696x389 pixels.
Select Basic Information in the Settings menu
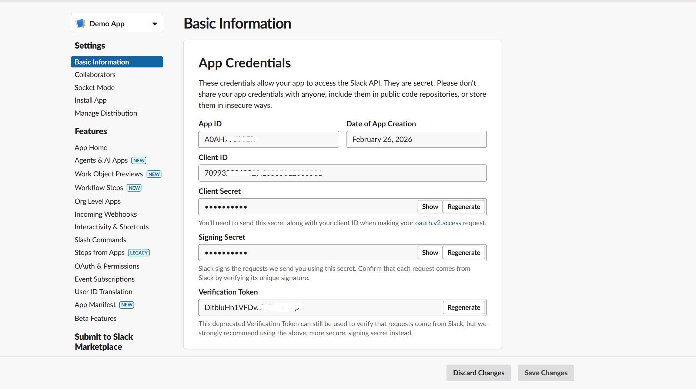[x=102, y=61]
